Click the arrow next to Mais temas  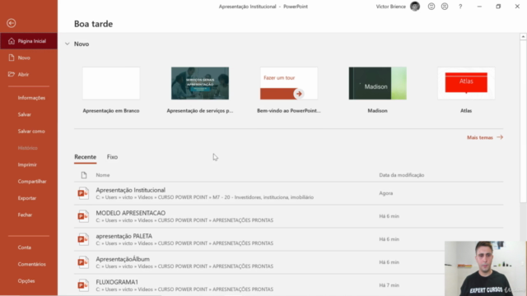click(x=500, y=137)
